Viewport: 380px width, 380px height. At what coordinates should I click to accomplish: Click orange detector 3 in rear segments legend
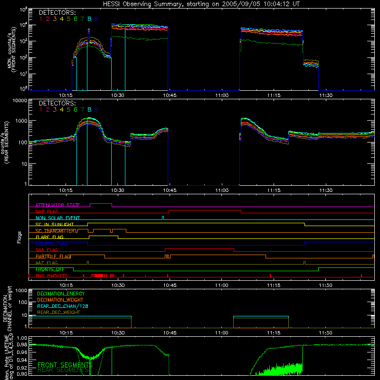[x=55, y=110]
